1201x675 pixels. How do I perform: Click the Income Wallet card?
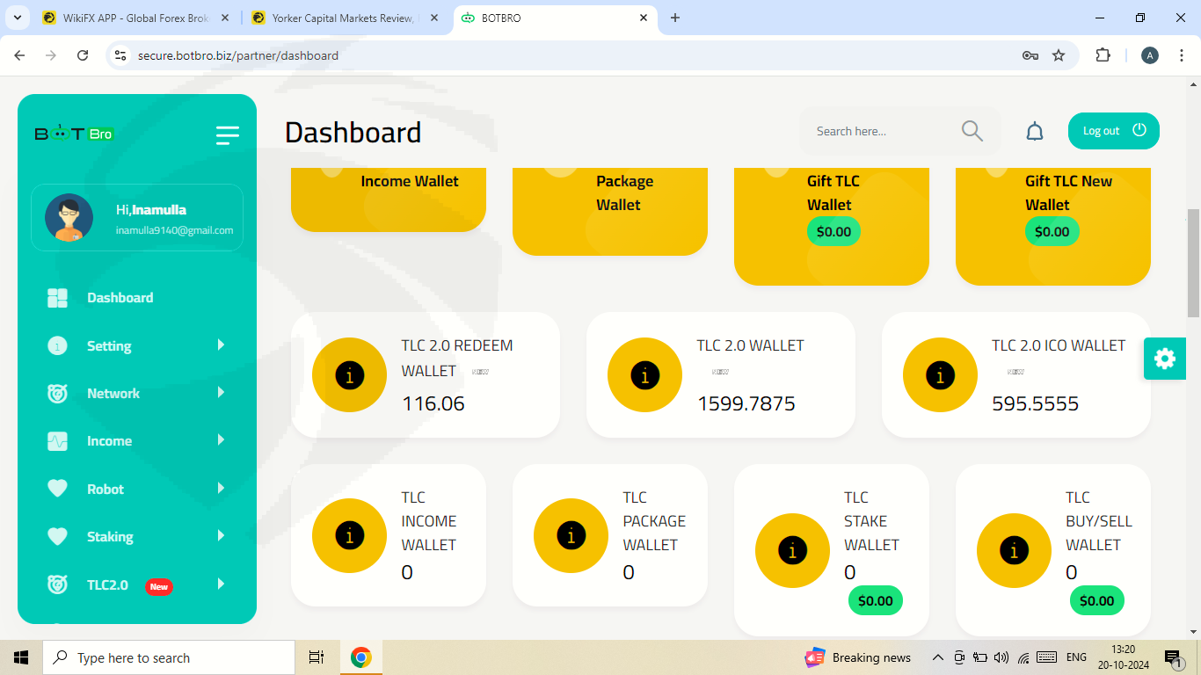tap(389, 199)
